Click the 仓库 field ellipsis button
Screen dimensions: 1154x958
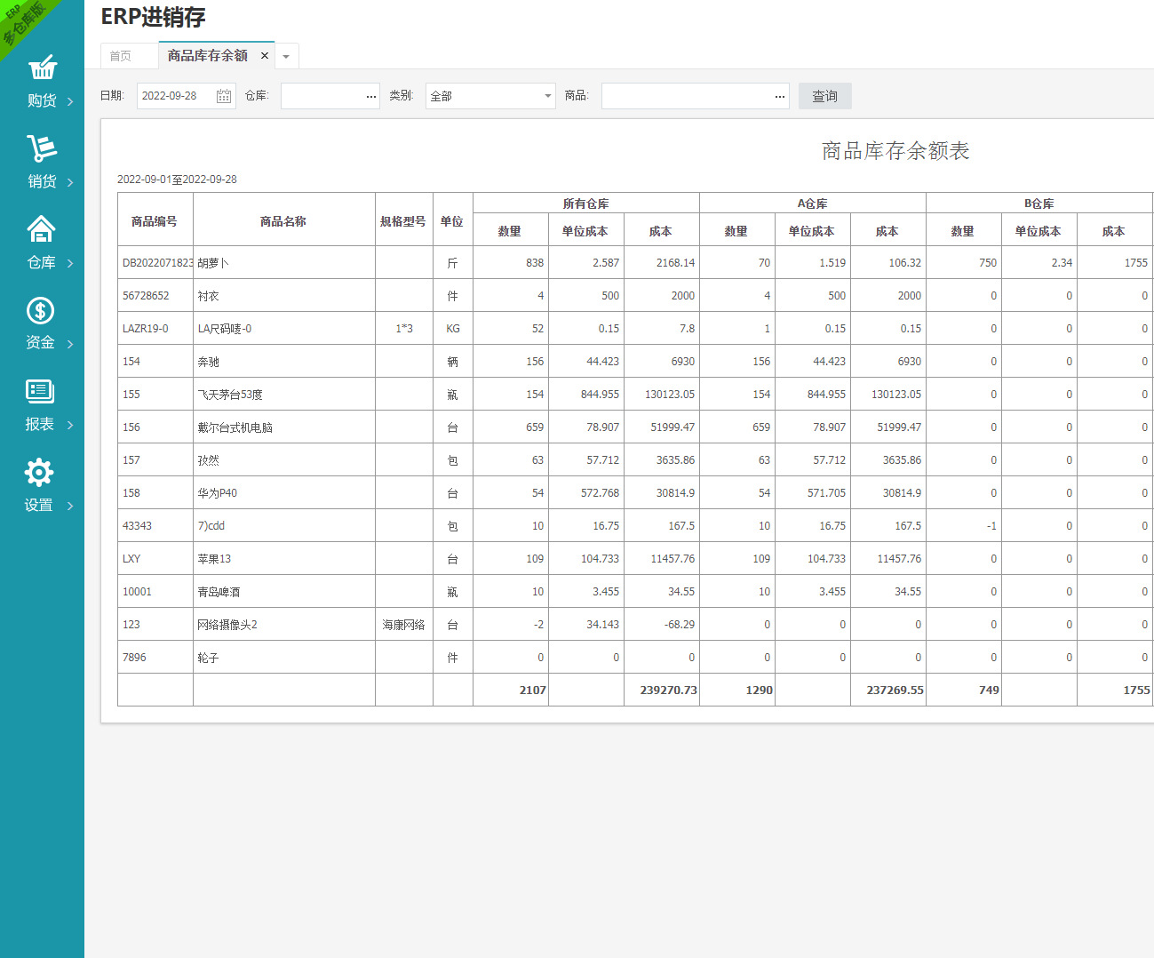(371, 96)
